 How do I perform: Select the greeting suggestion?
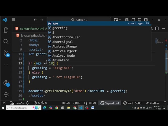point(99,28)
